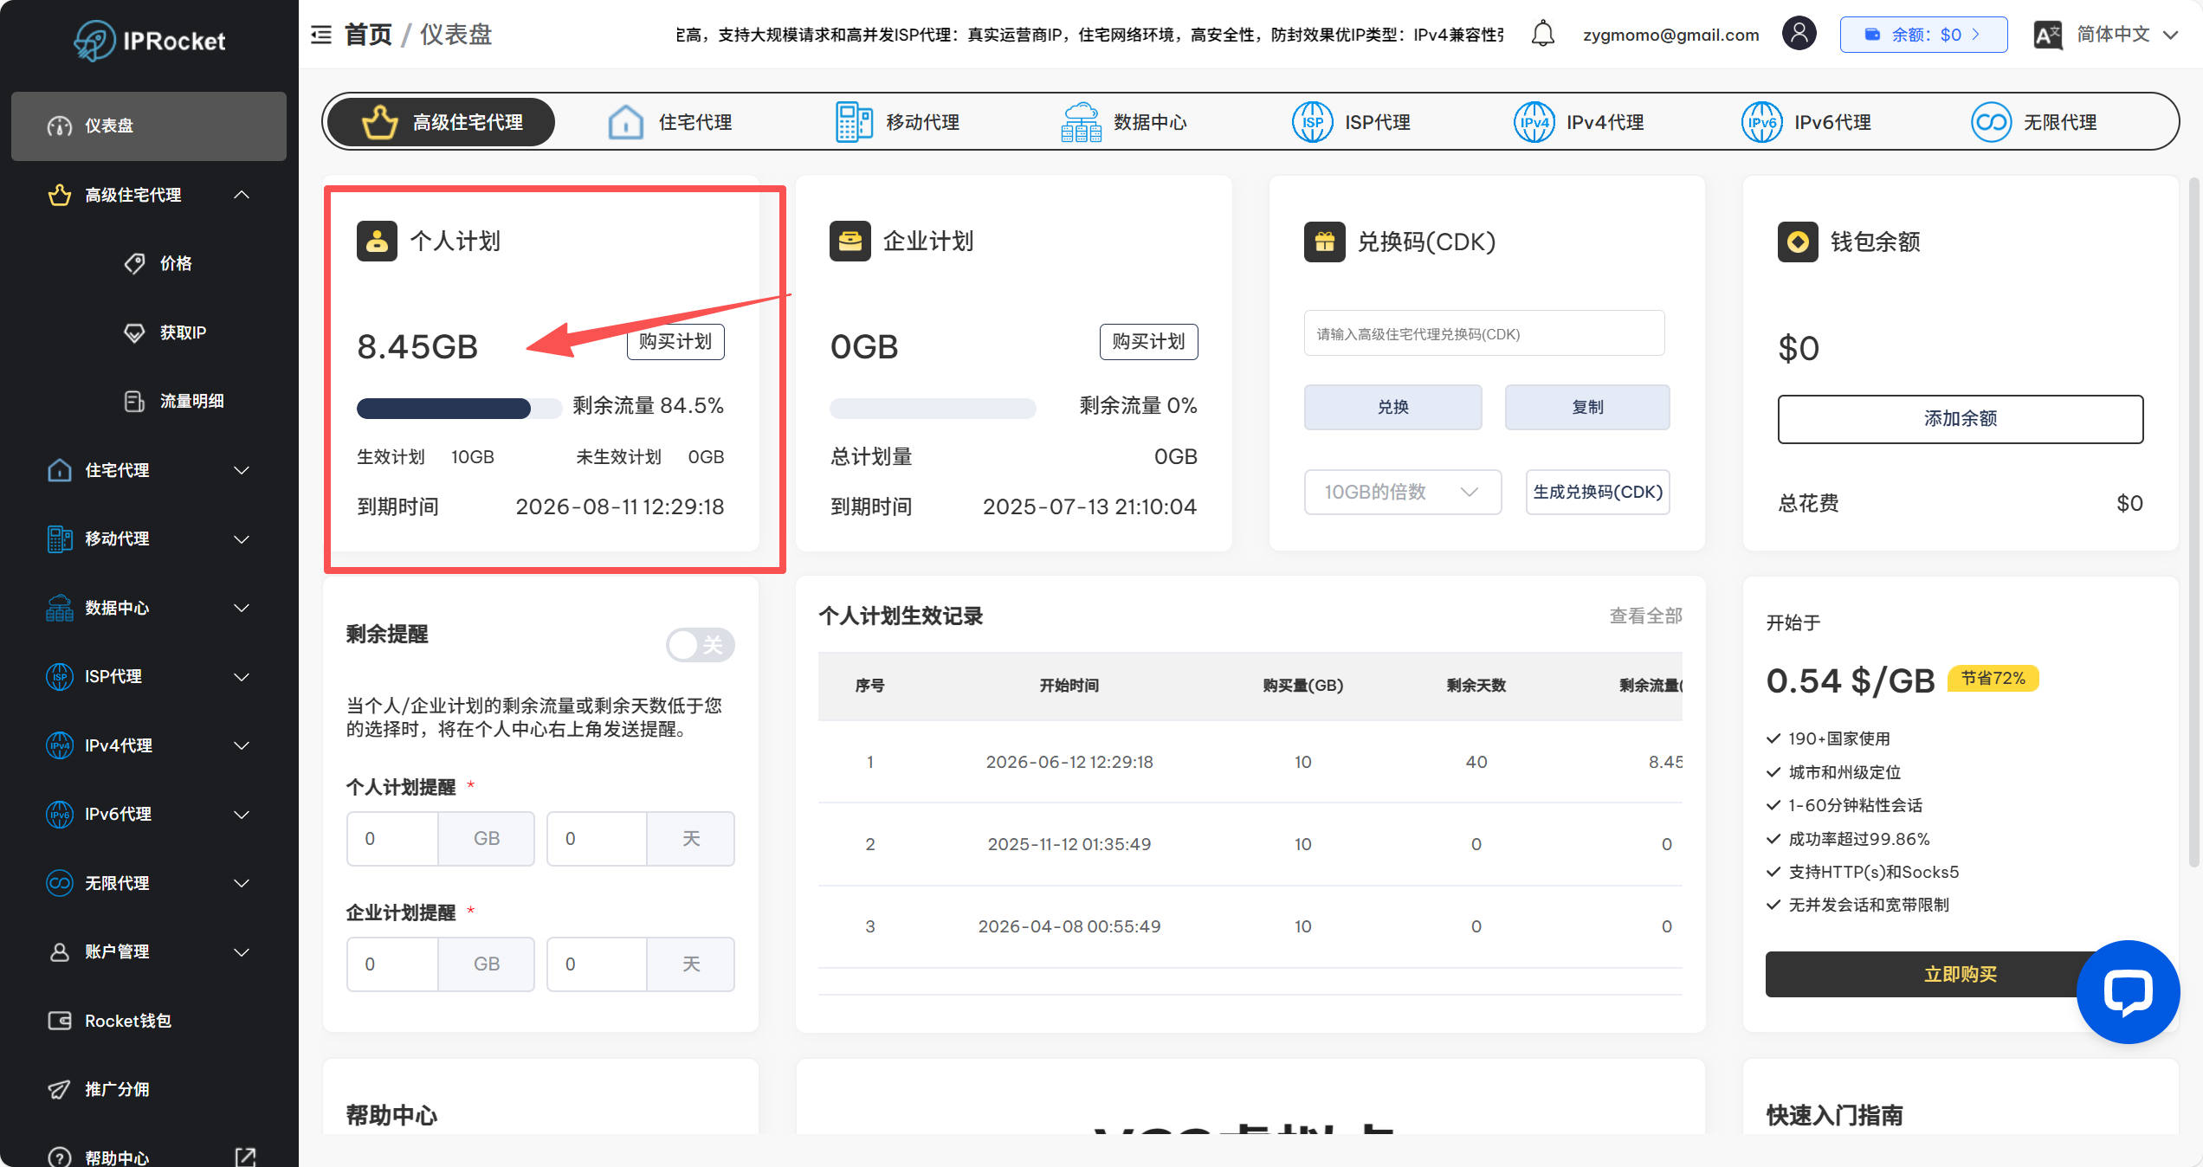Expand the 数据中心 sidebar section
Image resolution: width=2203 pixels, height=1167 pixels.
(242, 608)
